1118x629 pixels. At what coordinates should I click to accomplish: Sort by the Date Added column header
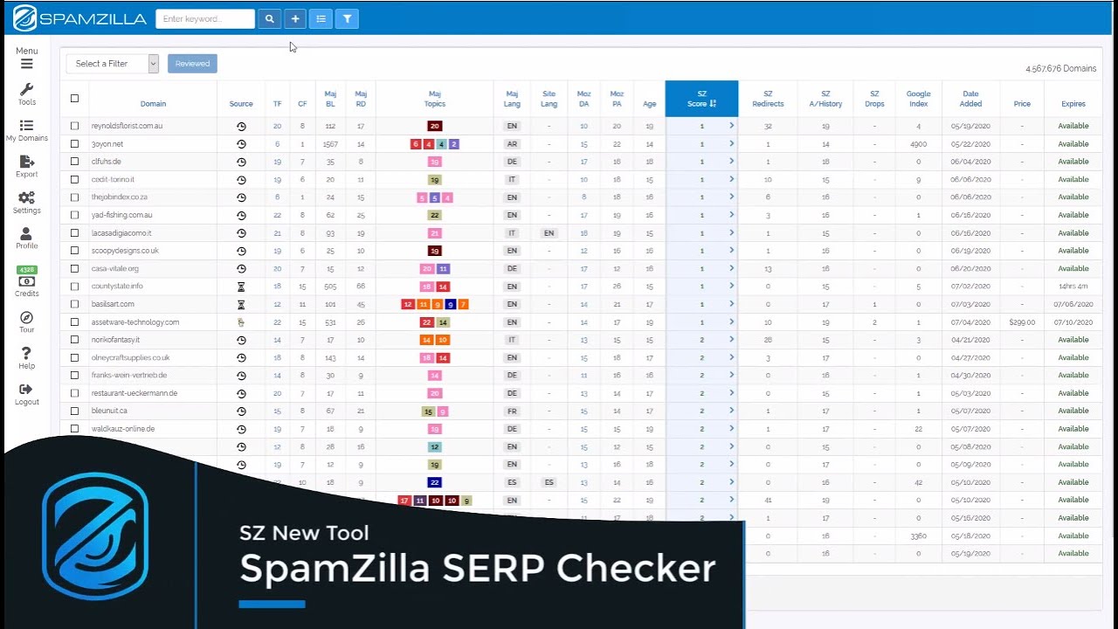[x=971, y=99]
